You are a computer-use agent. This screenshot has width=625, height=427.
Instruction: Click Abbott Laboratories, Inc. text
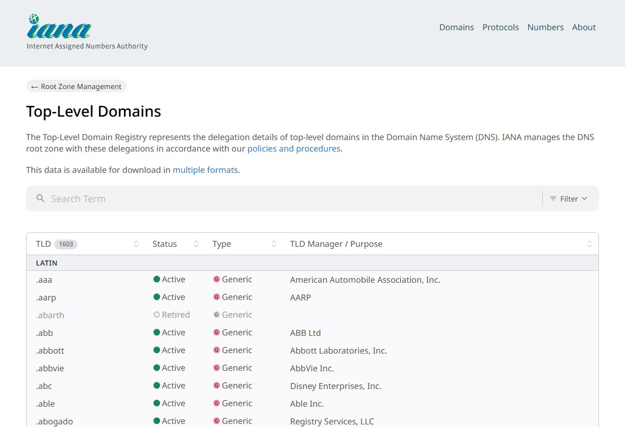click(339, 350)
